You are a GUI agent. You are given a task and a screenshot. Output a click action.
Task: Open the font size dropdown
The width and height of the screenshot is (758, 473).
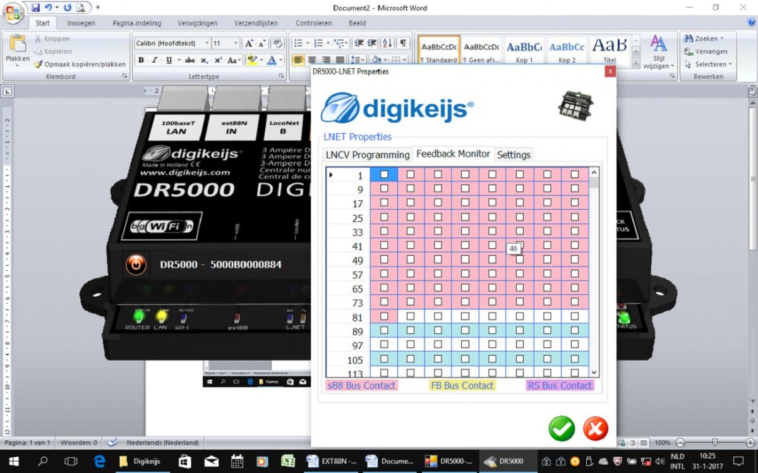tap(236, 44)
